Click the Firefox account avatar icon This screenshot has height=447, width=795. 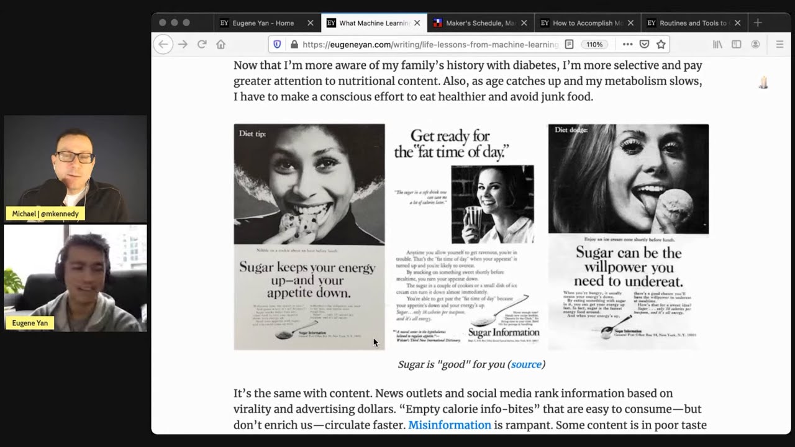pyautogui.click(x=755, y=44)
